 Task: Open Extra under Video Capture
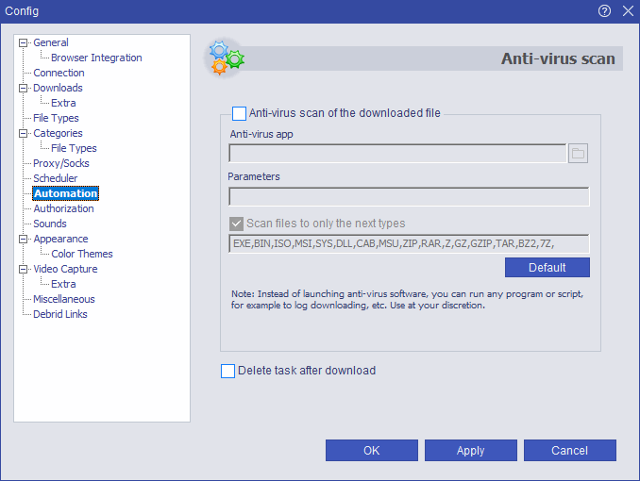pos(63,284)
